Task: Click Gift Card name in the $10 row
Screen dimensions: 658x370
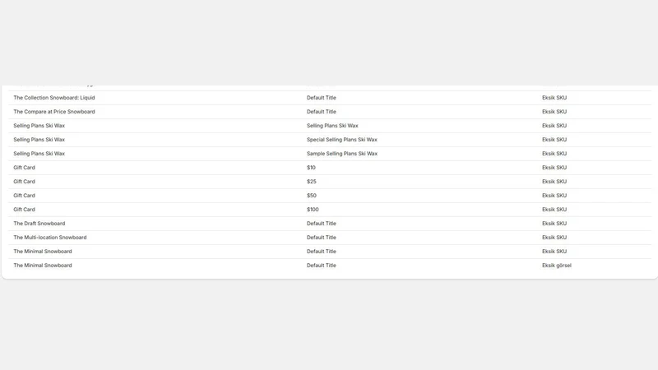Action: point(25,168)
